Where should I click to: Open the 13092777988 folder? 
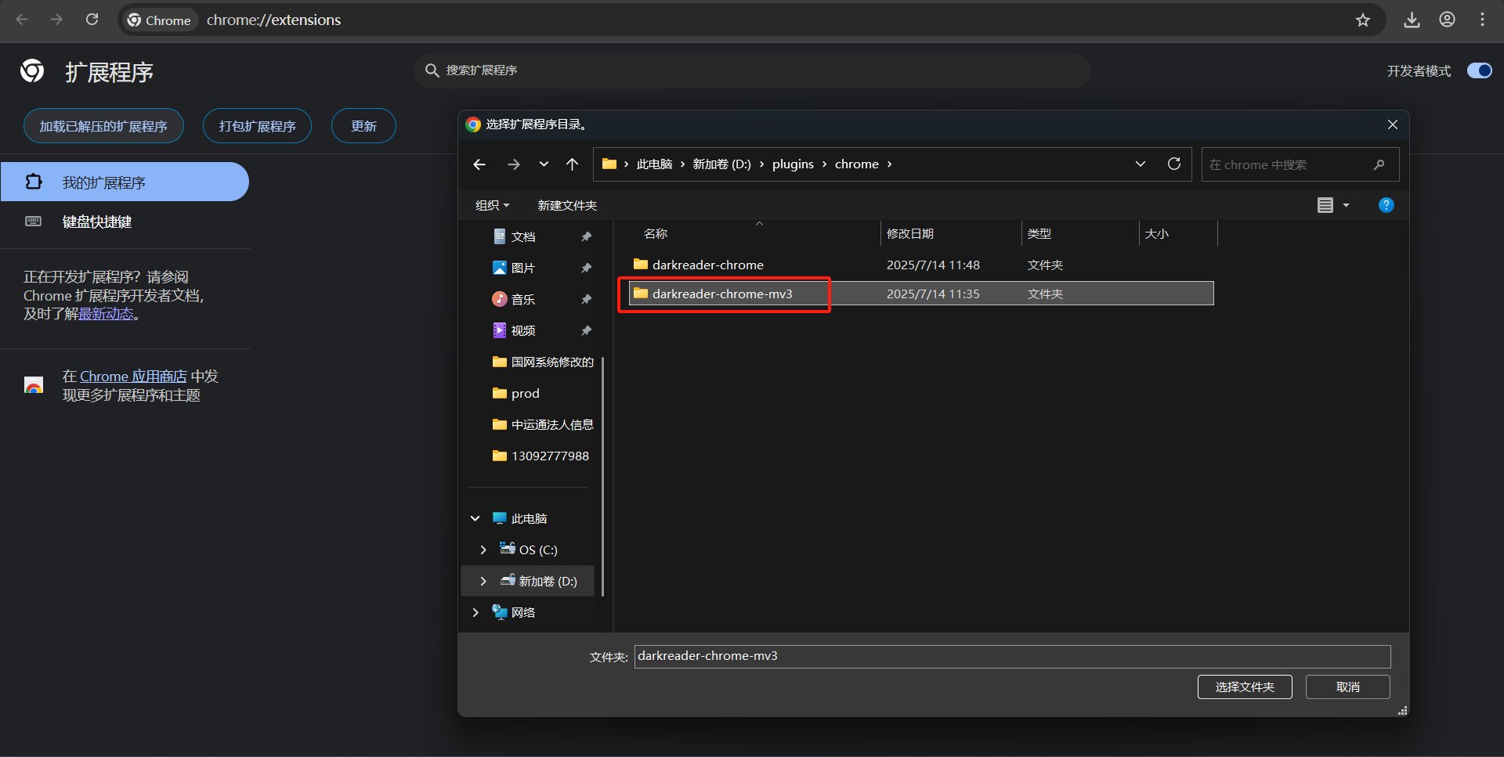(x=540, y=456)
